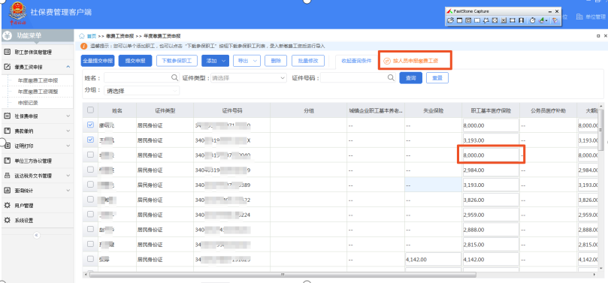Check the row checkbox with 3,826.00
Screen dimensions: 608x283
[90, 200]
